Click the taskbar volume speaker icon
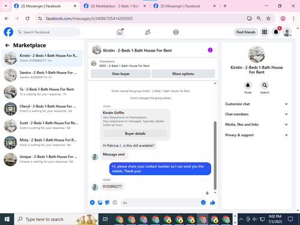Screen dimensions: 300x225 point(254,219)
